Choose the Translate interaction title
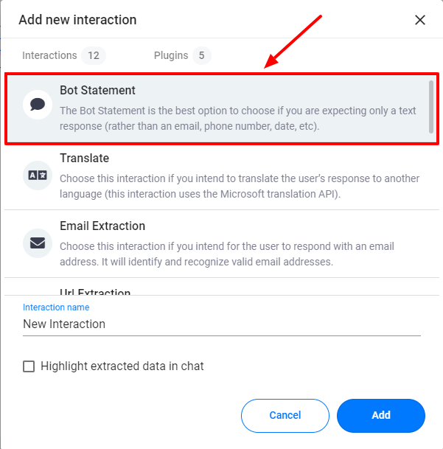Image resolution: width=443 pixels, height=449 pixels. coord(84,159)
